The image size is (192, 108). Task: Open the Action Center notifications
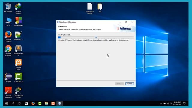tap(184, 103)
